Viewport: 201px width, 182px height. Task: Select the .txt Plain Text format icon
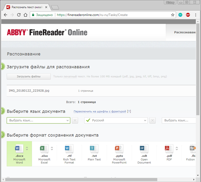tap(94, 148)
